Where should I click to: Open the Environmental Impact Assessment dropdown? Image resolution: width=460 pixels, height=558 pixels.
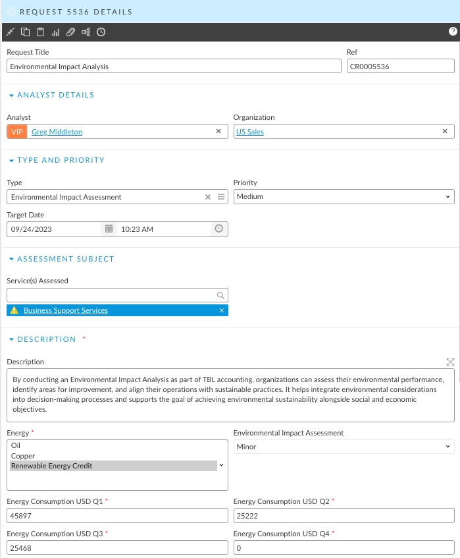pyautogui.click(x=344, y=447)
